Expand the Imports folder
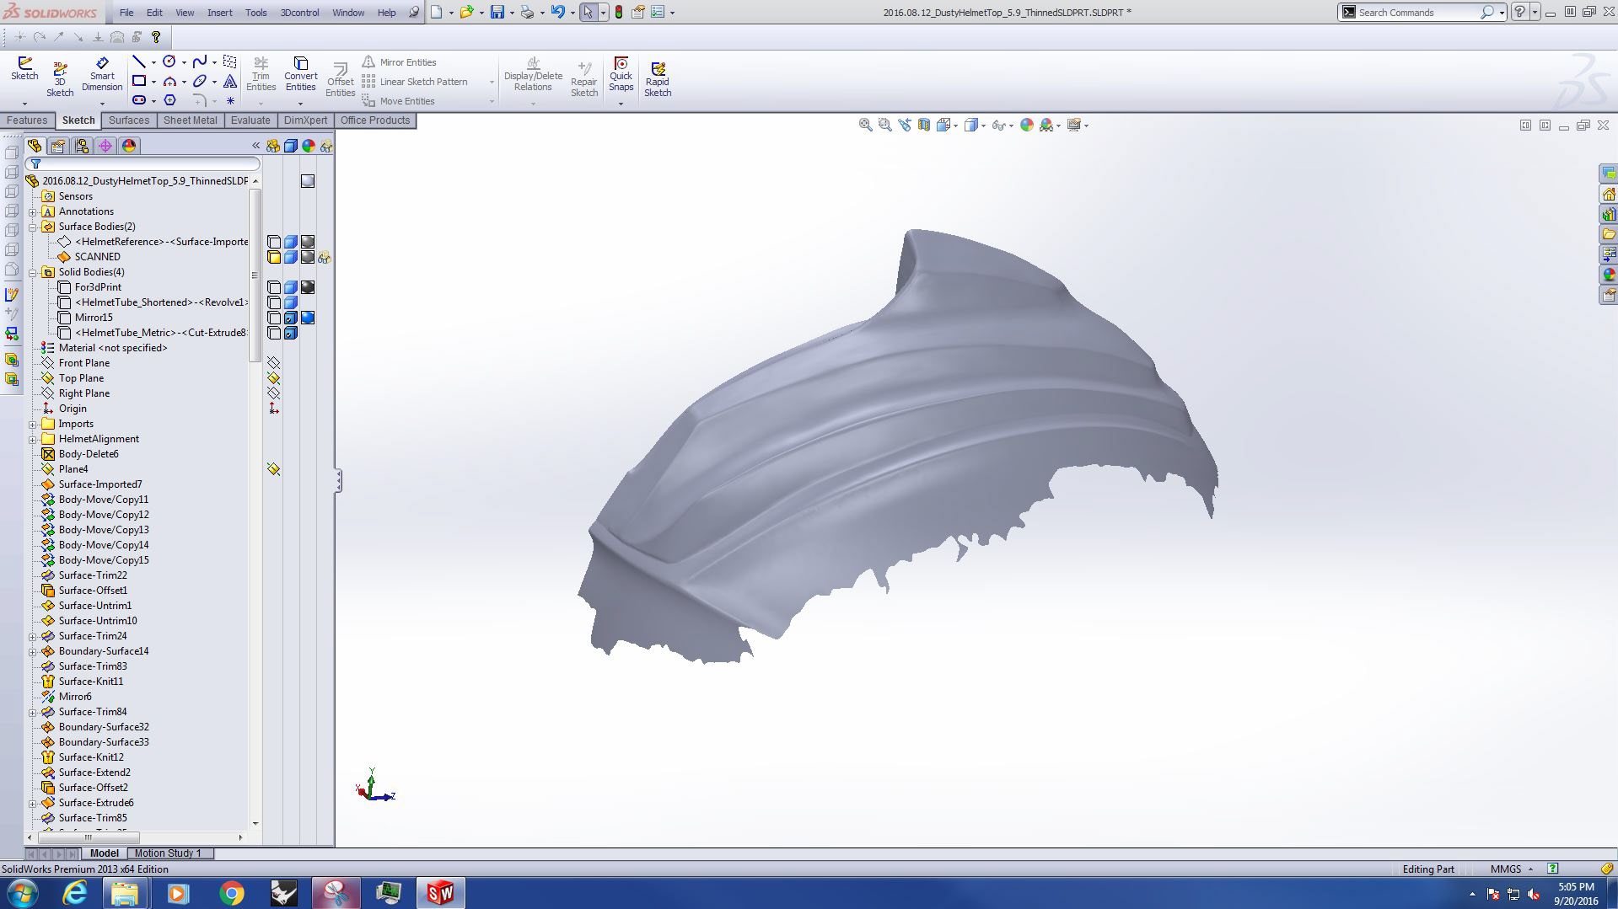Image resolution: width=1618 pixels, height=909 pixels. pos(33,424)
